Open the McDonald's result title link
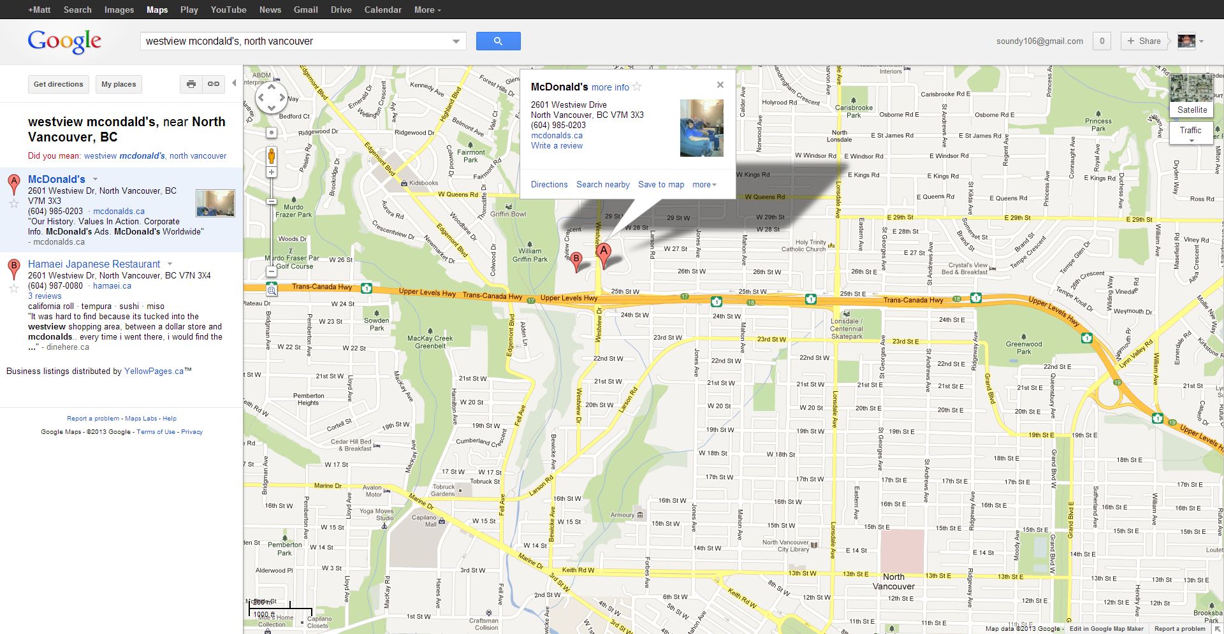The image size is (1224, 634). tap(57, 180)
